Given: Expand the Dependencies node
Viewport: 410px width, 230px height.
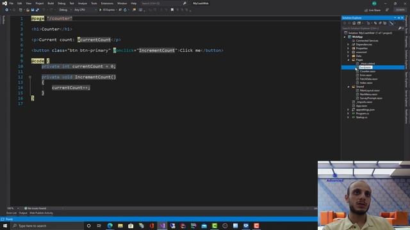Looking at the screenshot, I should [x=348, y=45].
